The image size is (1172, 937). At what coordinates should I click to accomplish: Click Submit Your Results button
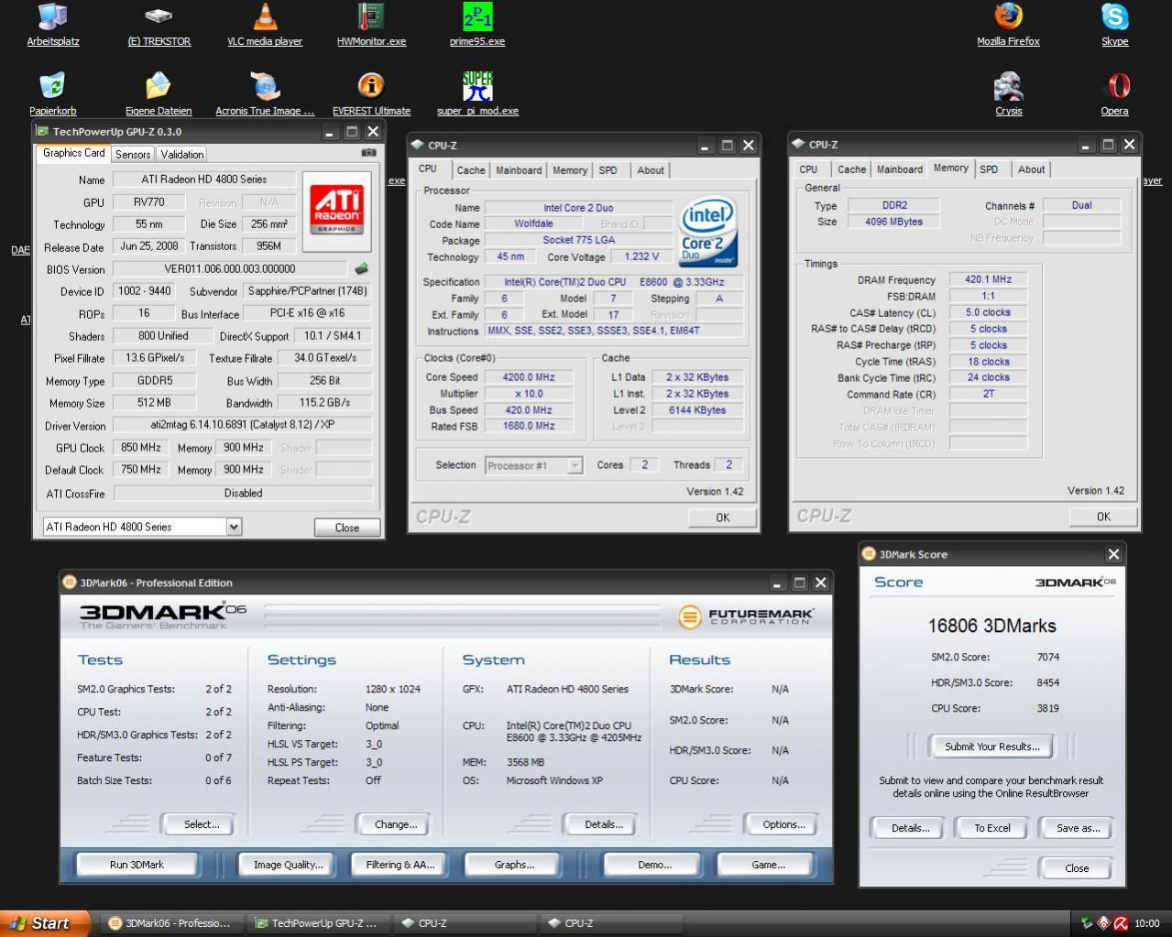(x=992, y=746)
